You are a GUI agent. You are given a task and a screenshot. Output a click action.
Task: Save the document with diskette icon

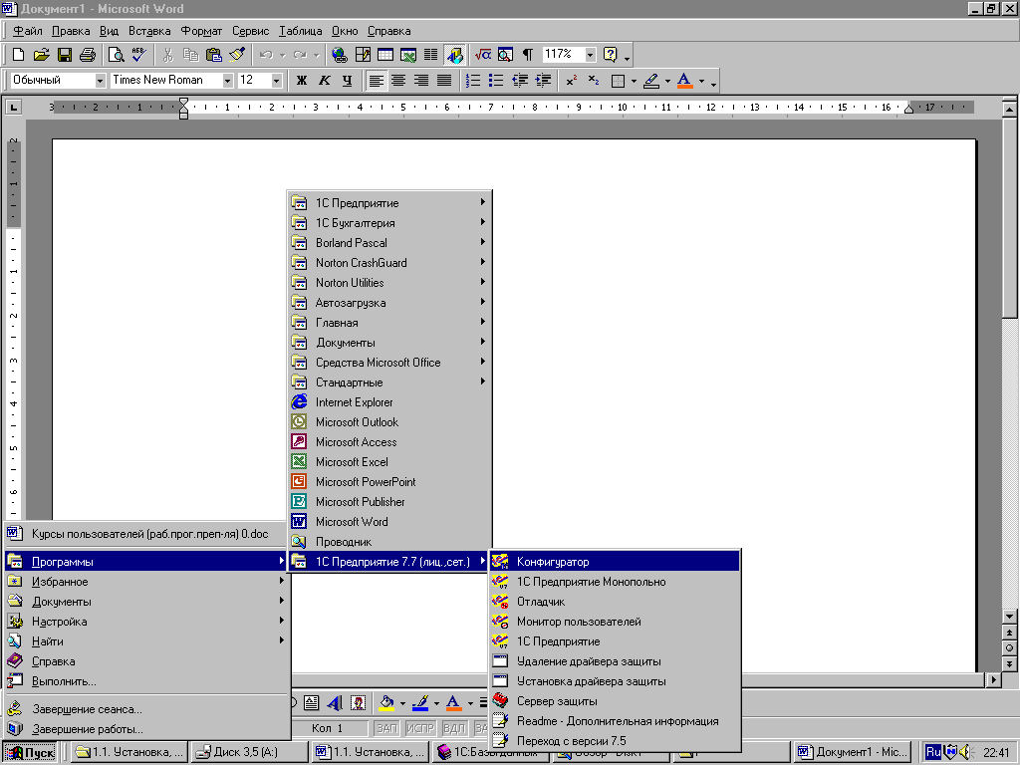tap(65, 55)
